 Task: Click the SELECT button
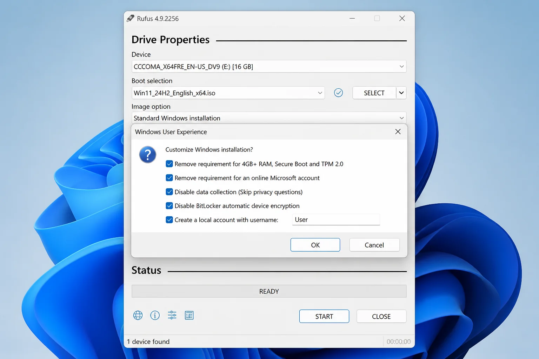click(x=374, y=93)
